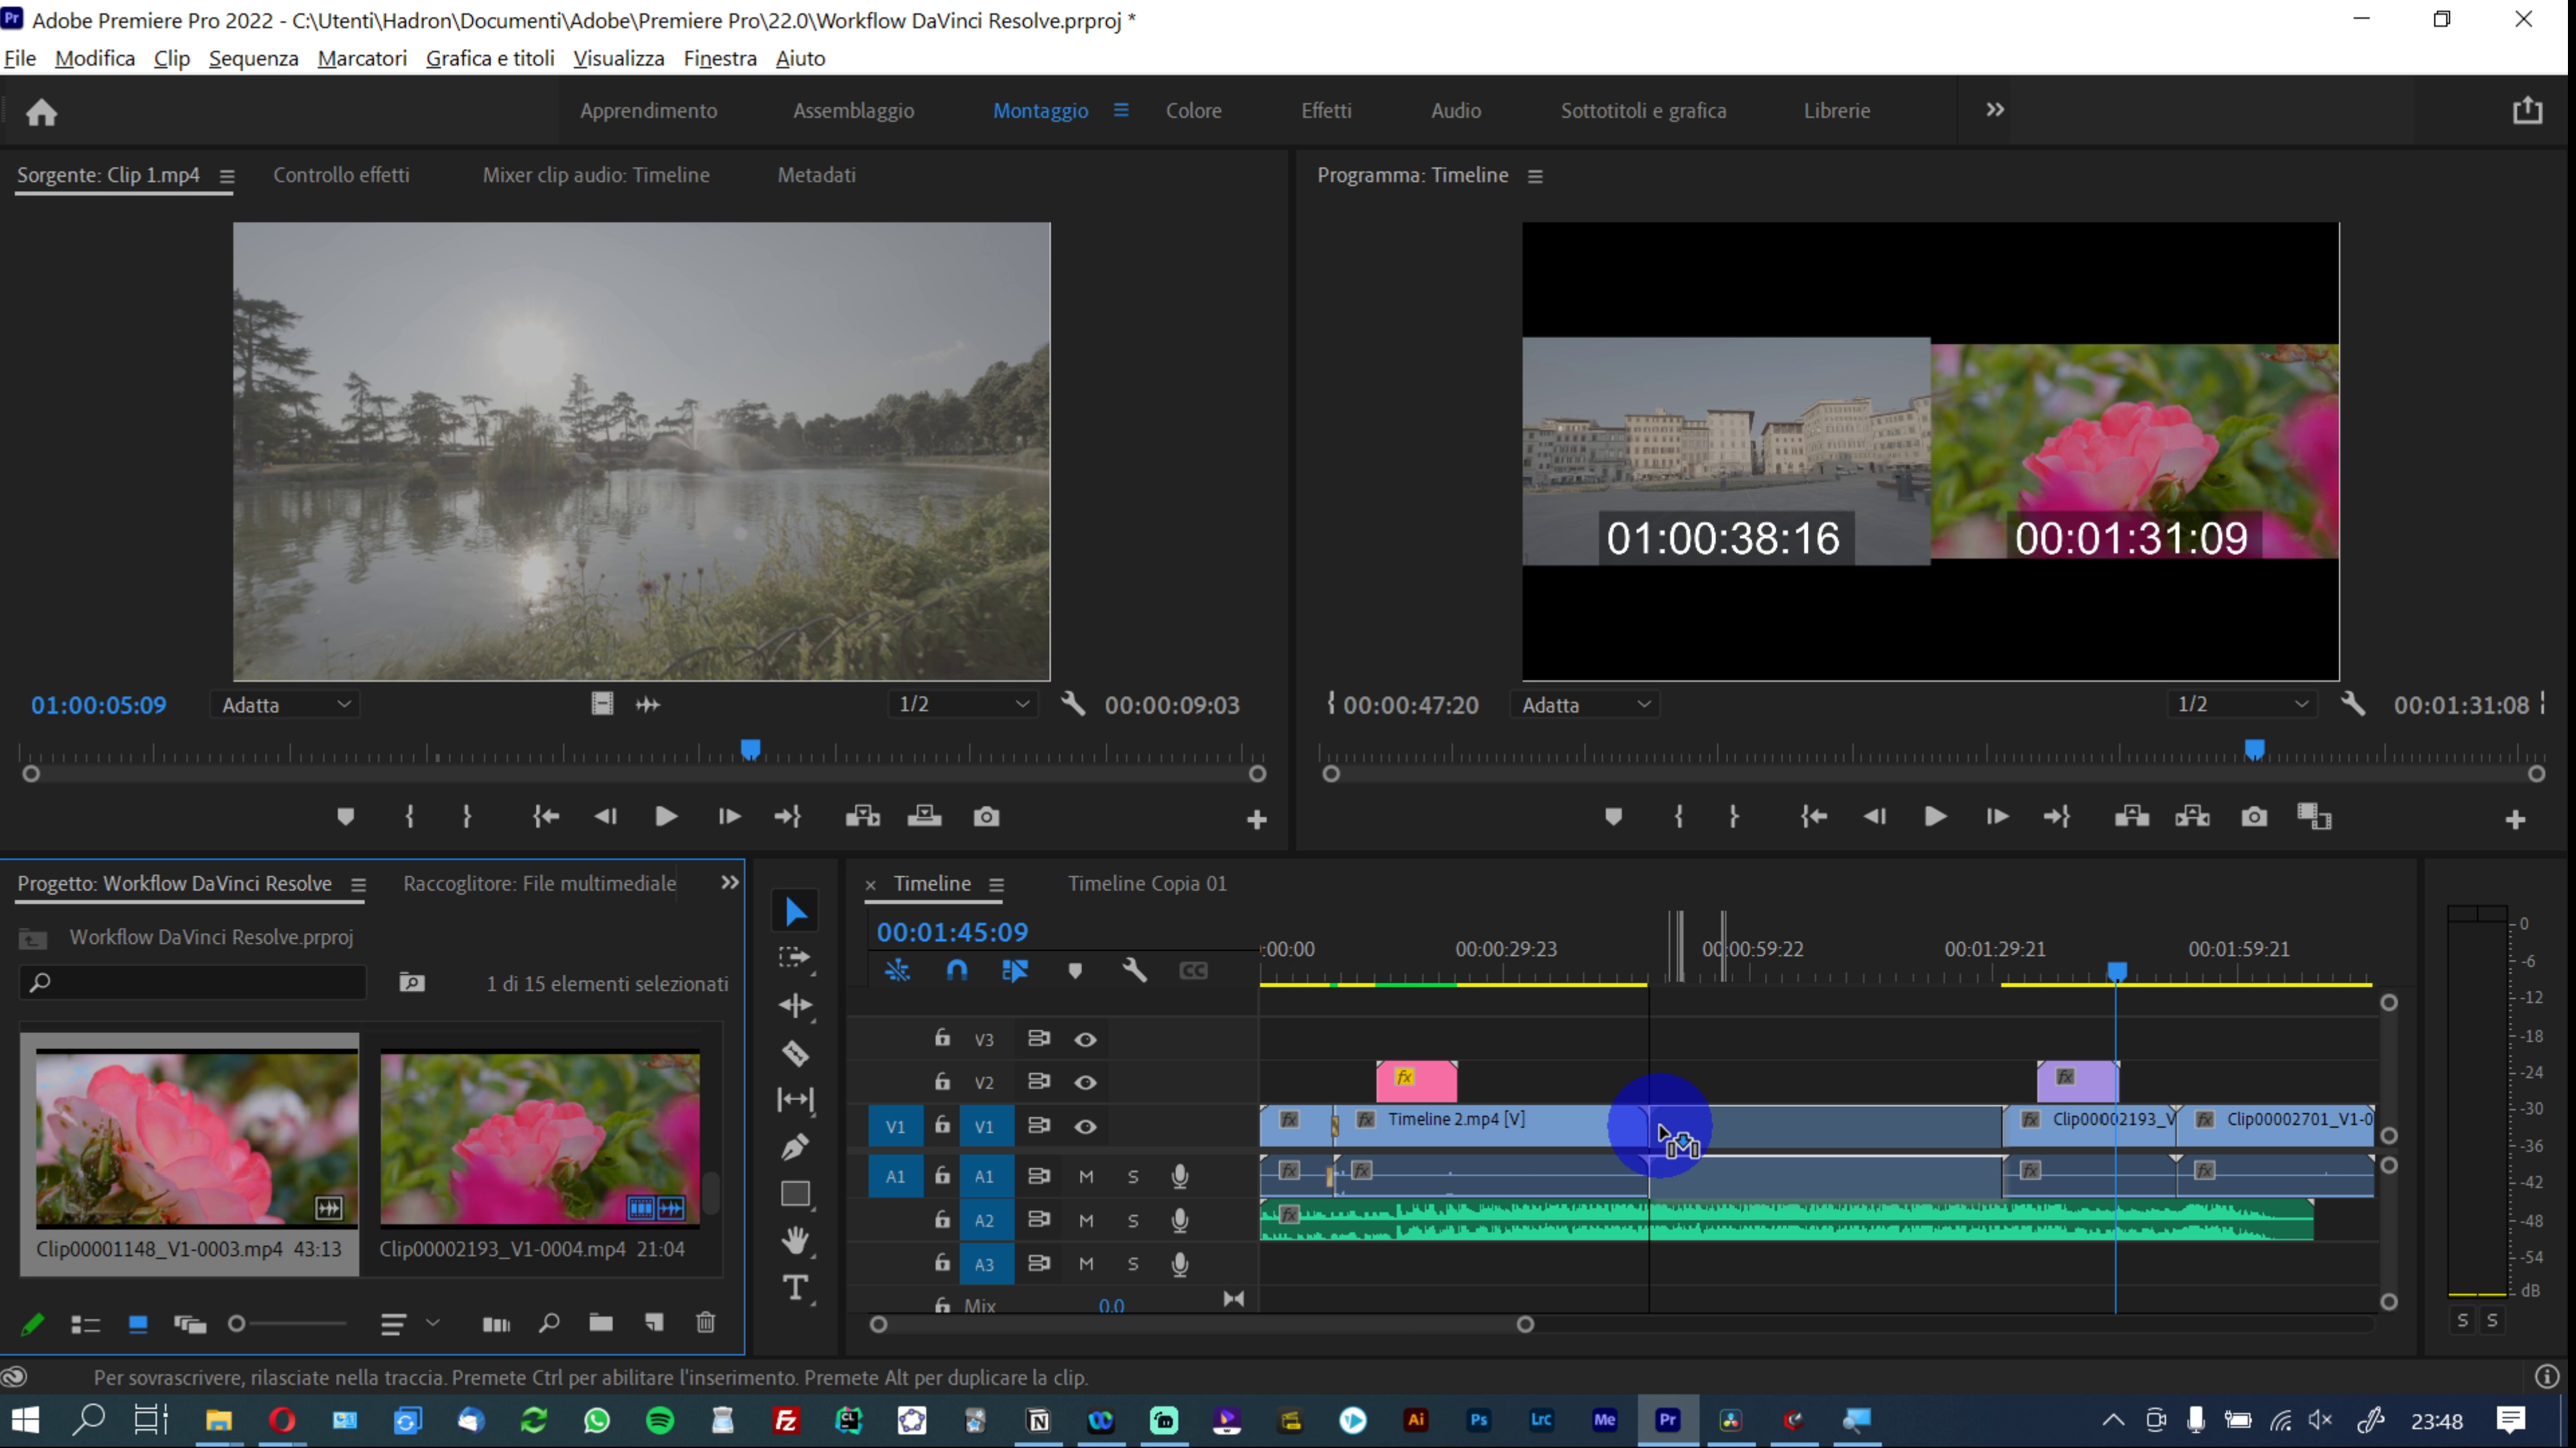Click Source monitor playhead on scrub bar

(750, 749)
